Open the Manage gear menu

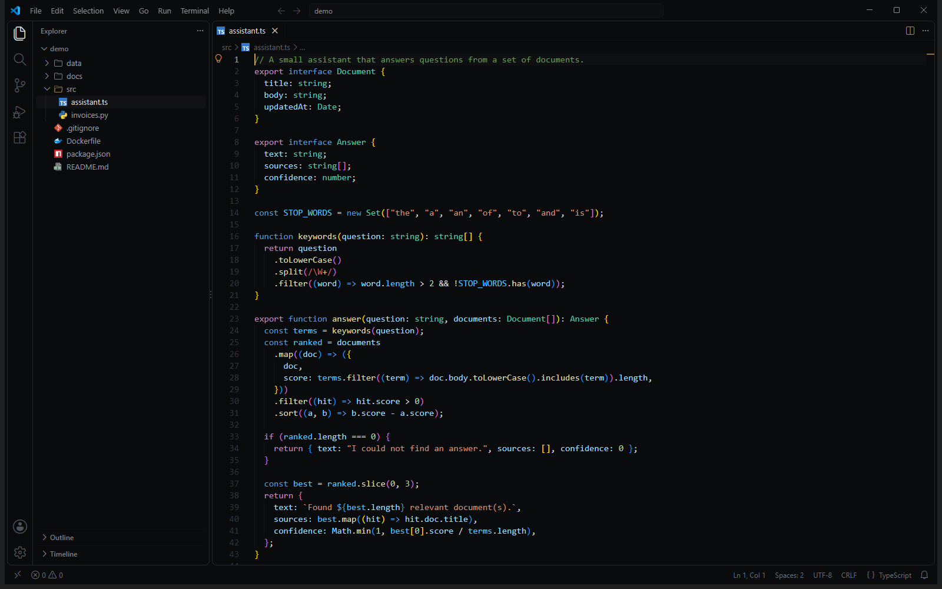20,552
